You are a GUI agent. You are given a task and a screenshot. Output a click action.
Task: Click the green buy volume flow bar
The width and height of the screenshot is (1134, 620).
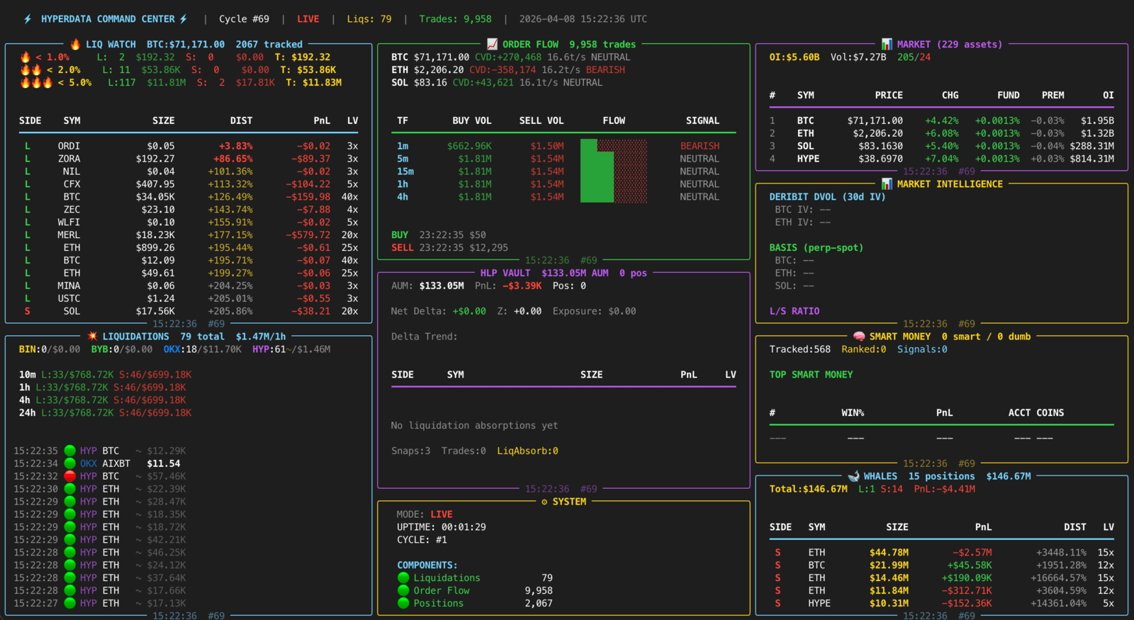click(597, 171)
